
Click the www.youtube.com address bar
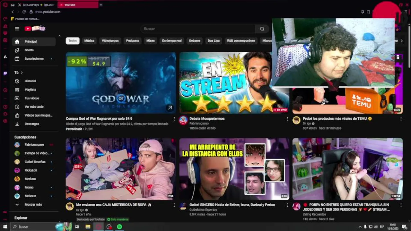coord(48,12)
